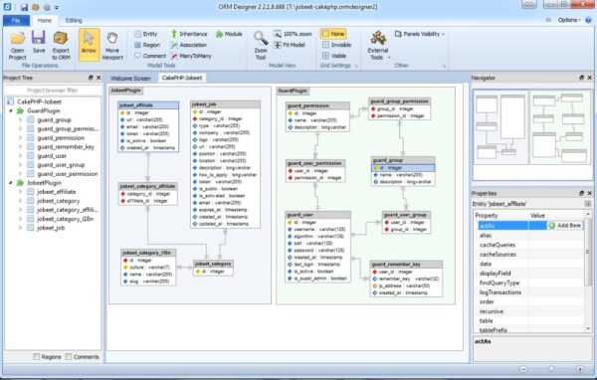Image resolution: width=597 pixels, height=380 pixels.
Task: Expand the jobeet_job tree item
Action: point(21,228)
